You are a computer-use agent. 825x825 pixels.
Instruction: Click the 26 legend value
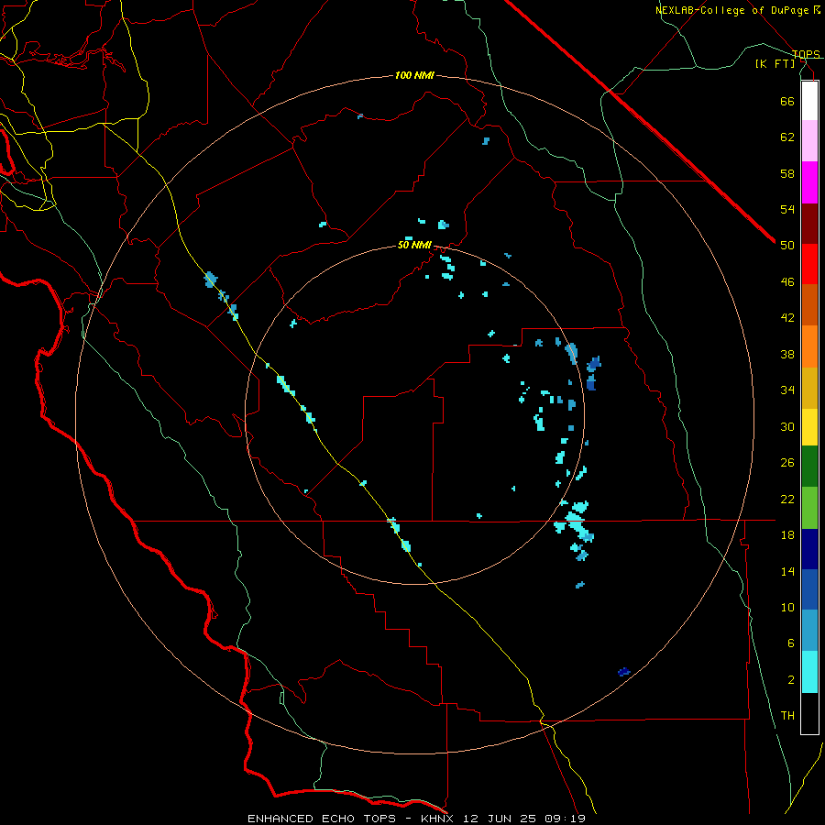[787, 463]
